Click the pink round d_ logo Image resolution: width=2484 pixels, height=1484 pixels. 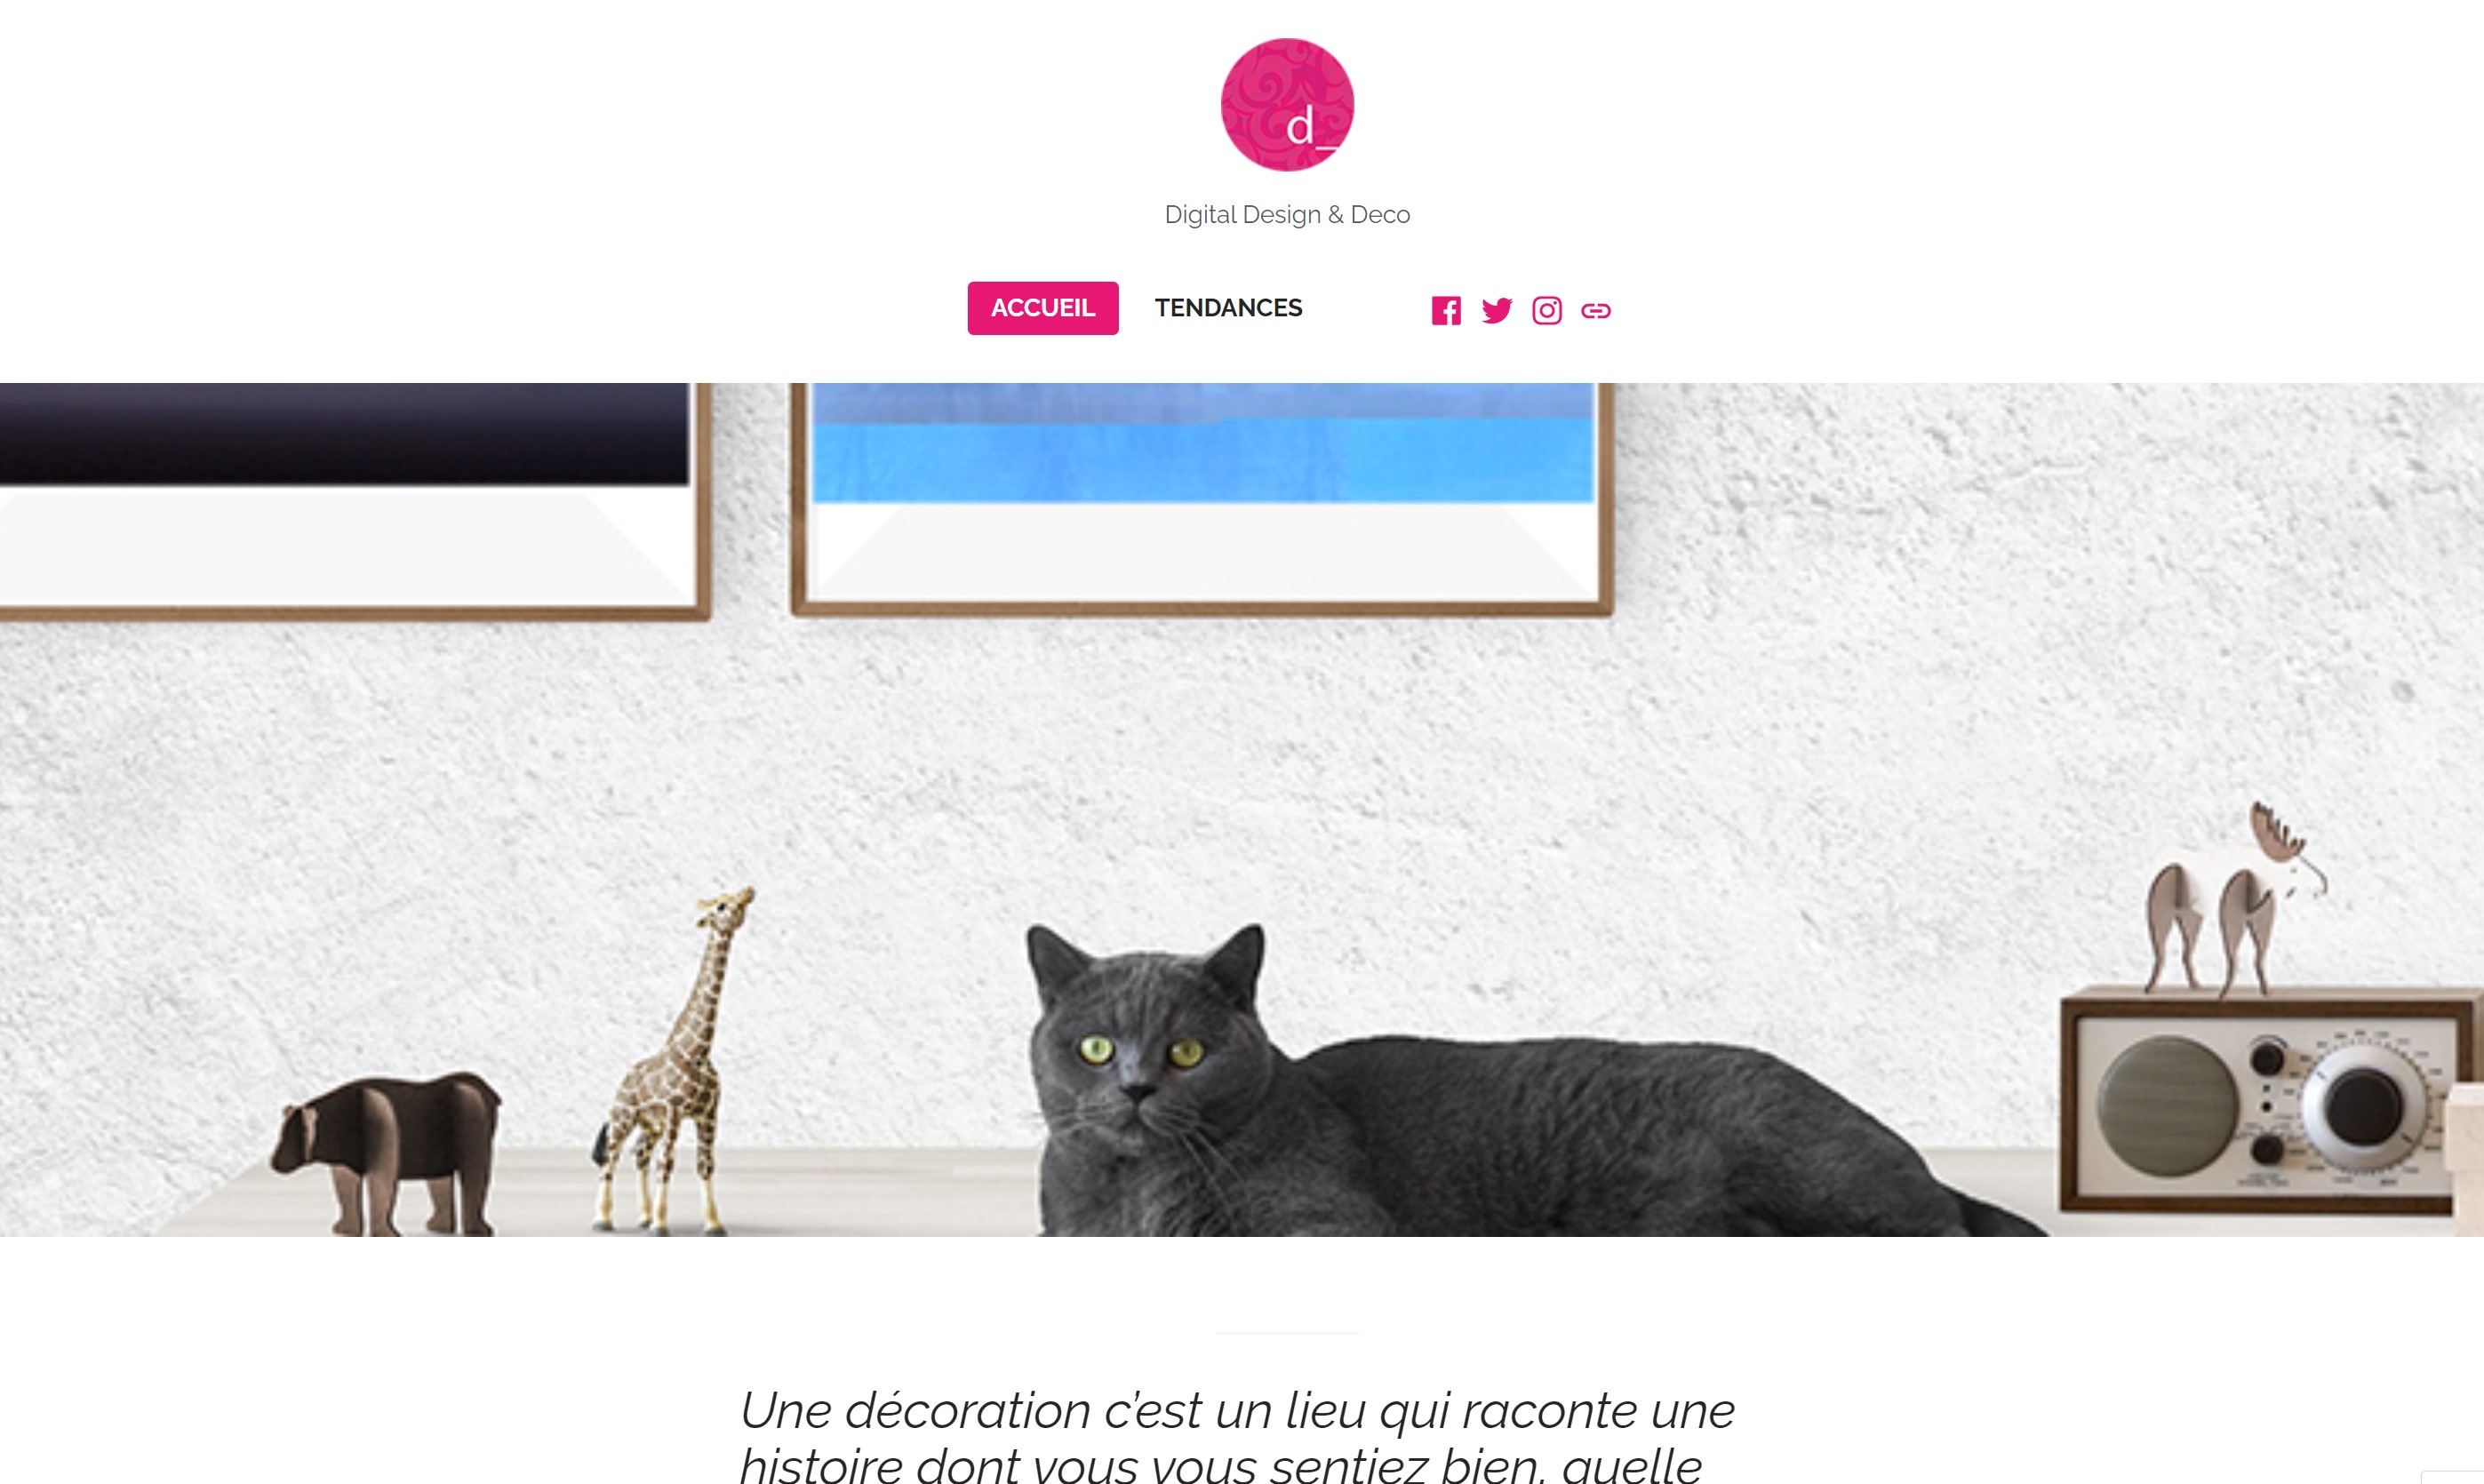pyautogui.click(x=1287, y=105)
